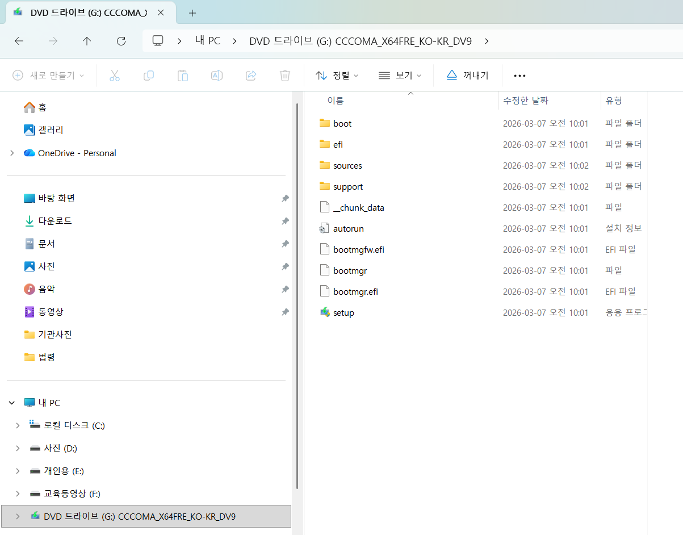Expand the DVD 드라이브 (G:) node
This screenshot has width=683, height=535.
tap(18, 516)
